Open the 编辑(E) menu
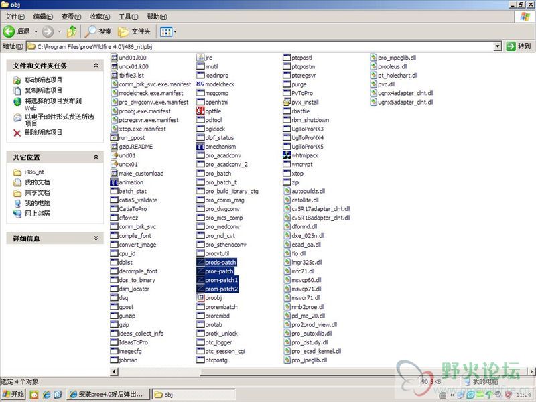 click(x=43, y=16)
